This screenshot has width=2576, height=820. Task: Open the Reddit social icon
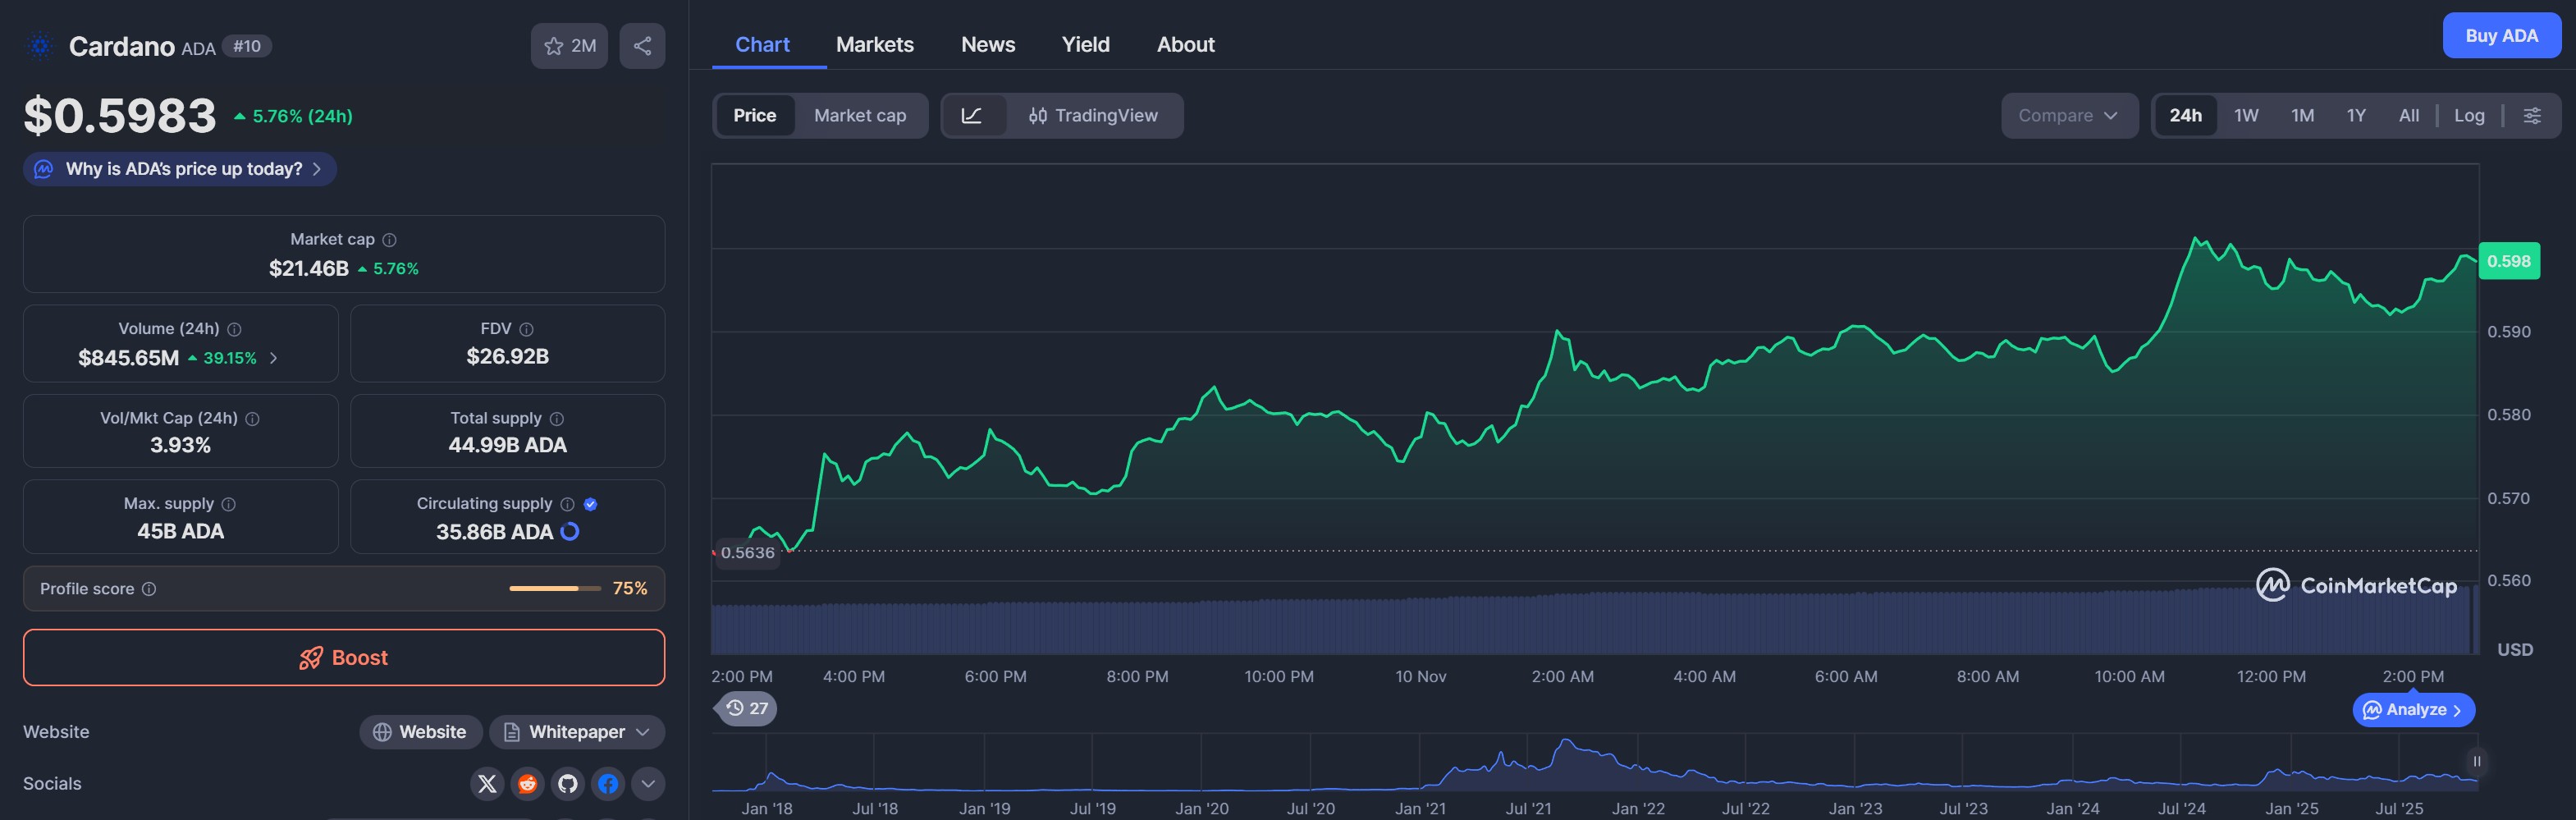pos(527,783)
